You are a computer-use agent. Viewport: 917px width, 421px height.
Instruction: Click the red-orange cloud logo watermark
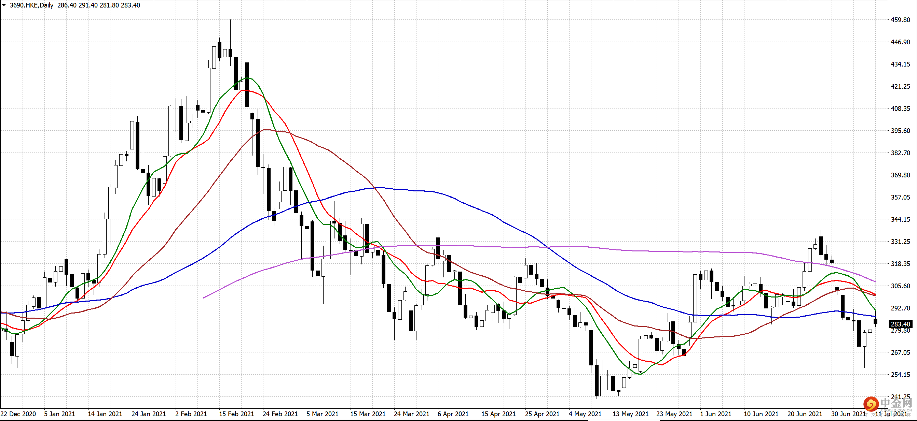coord(871,404)
